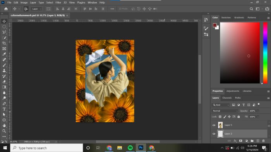Select the Blur tool
The image size is (271, 152).
coord(4,92)
